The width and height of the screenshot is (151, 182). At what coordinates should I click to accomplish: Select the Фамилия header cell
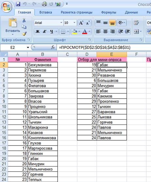pos(43,60)
